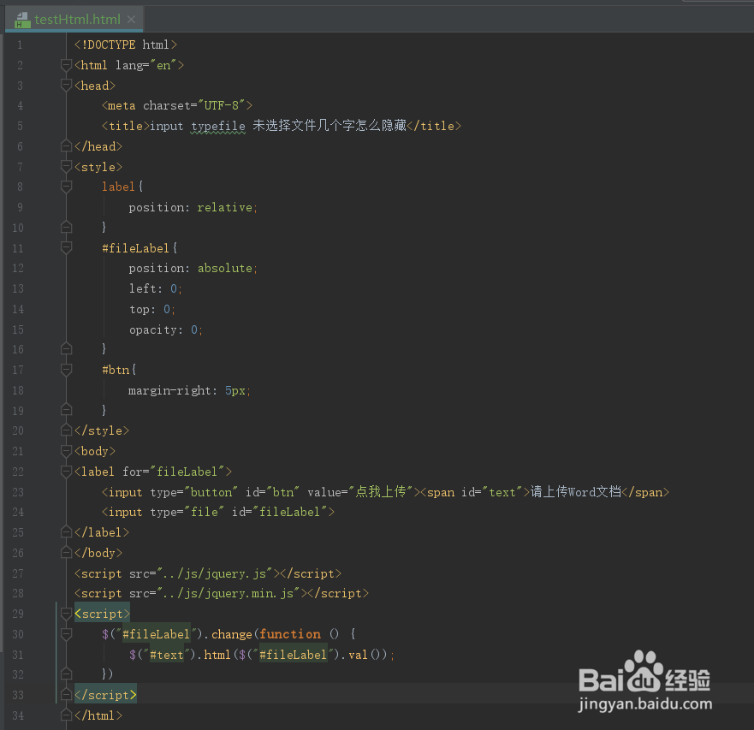Click the function keyword on line 30
The width and height of the screenshot is (754, 730).
coord(290,634)
